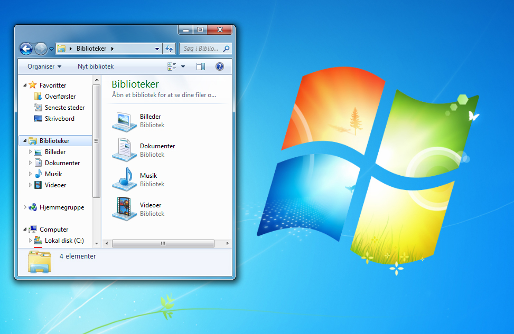
Task: Maximize the Biblioteker window
Action: (200, 30)
